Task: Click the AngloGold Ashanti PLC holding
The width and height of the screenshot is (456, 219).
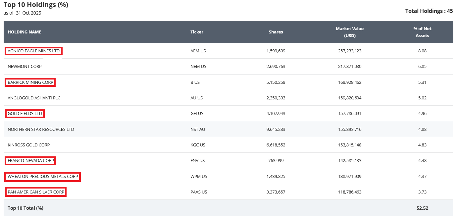Action: (x=34, y=98)
